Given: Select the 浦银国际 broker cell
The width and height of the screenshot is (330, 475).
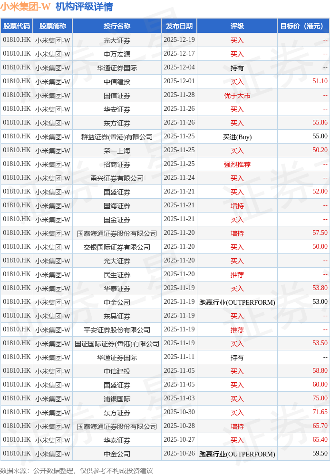Looking at the screenshot, I should (117, 398).
